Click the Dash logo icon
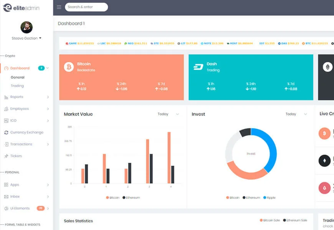 coord(198,67)
